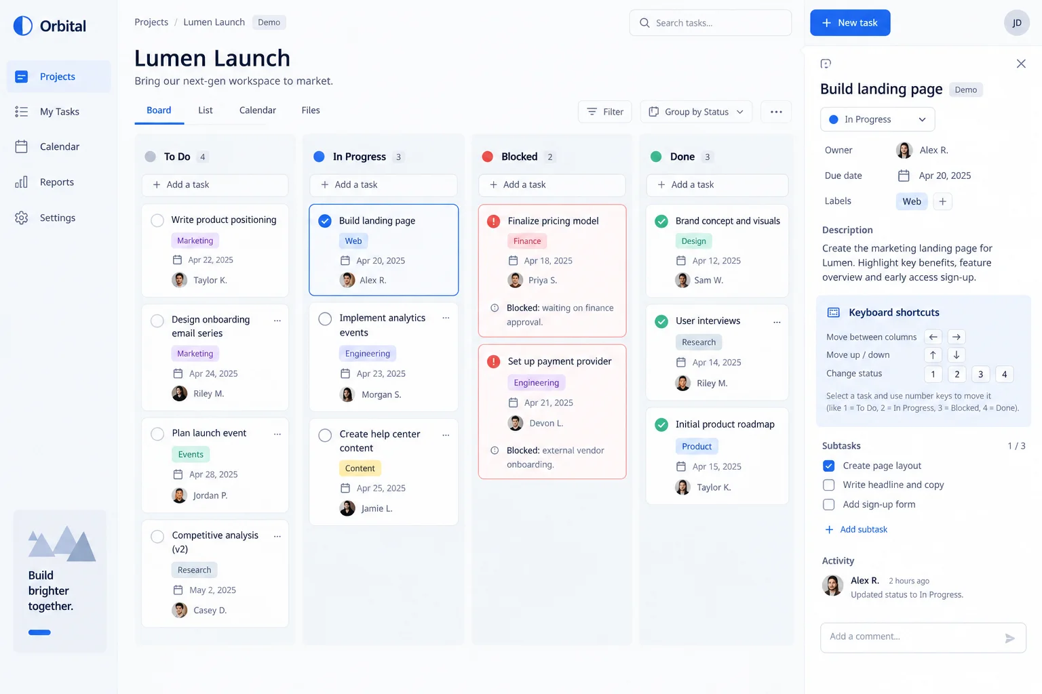Open Calendar icon in the sidebar
The width and height of the screenshot is (1042, 694).
coord(22,146)
